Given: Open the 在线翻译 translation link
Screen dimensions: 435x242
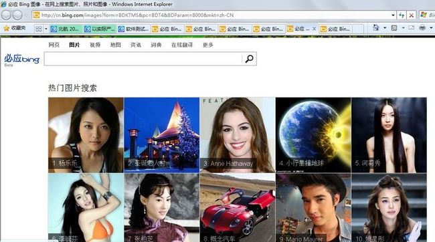Looking at the screenshot, I should pyautogui.click(x=182, y=45).
